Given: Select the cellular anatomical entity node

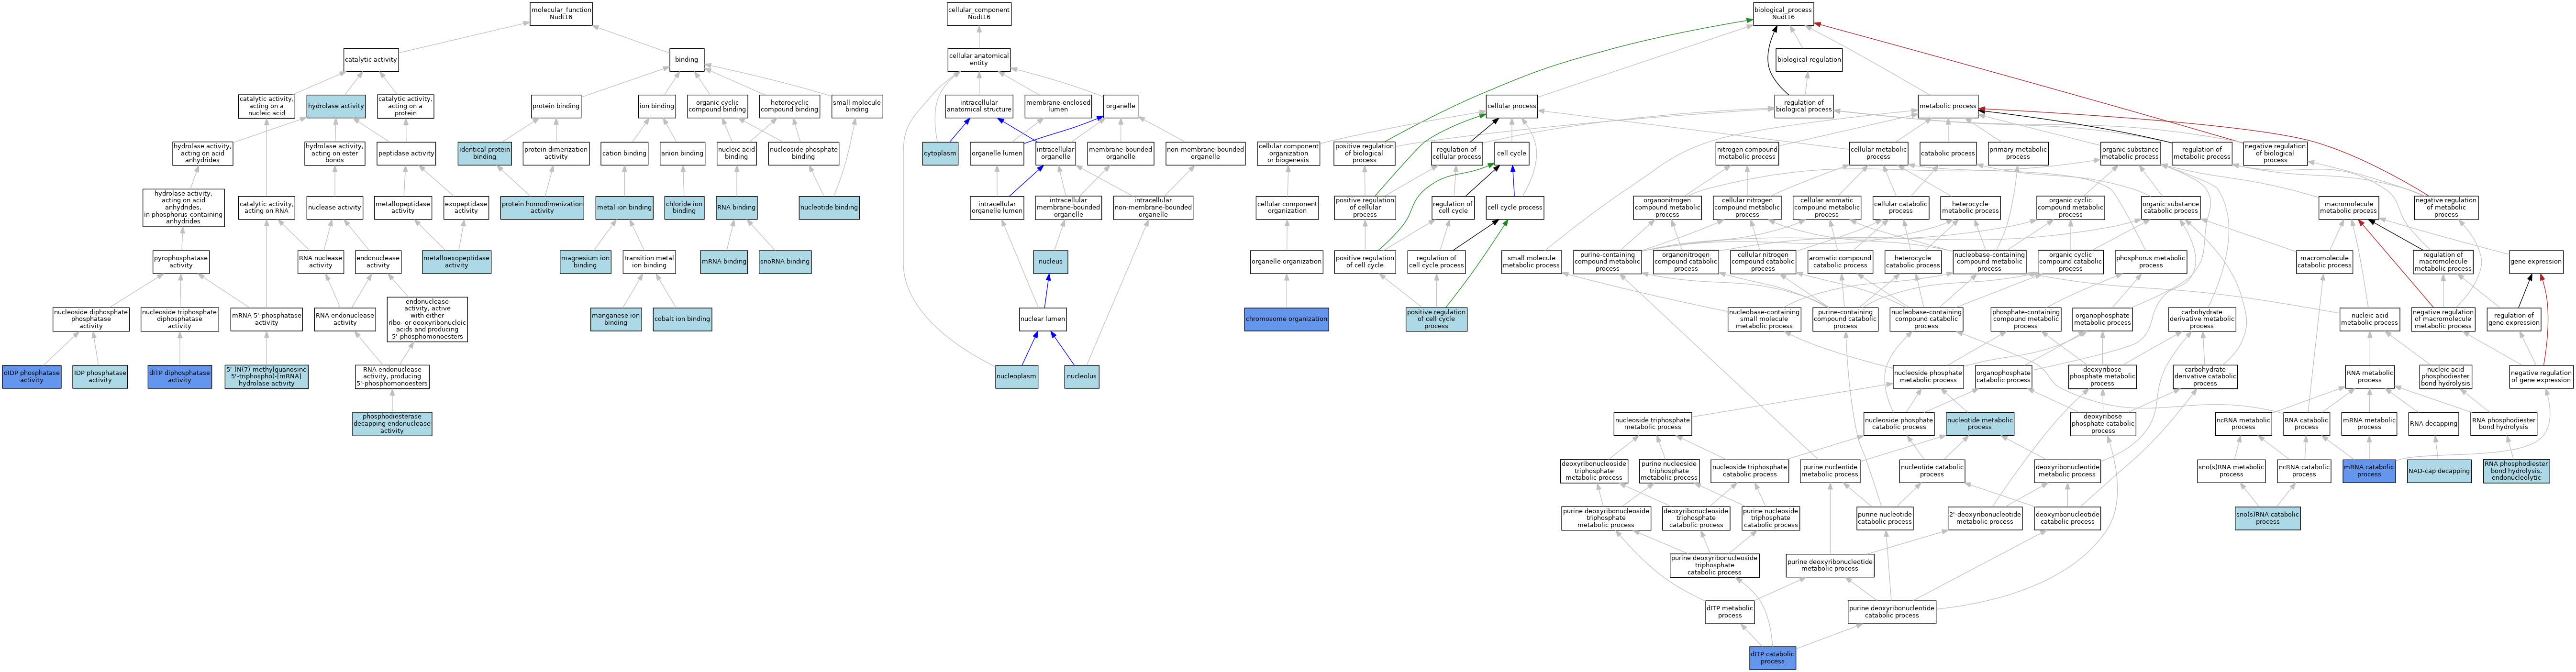Looking at the screenshot, I should click(979, 60).
